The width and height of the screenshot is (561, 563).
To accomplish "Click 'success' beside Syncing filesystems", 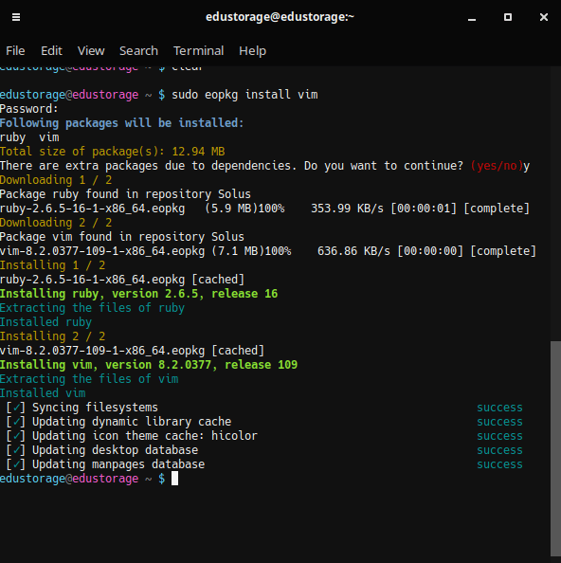I will coord(499,408).
